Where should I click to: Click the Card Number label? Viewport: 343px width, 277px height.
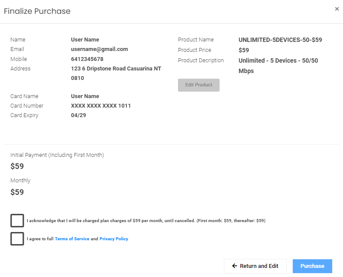27,106
